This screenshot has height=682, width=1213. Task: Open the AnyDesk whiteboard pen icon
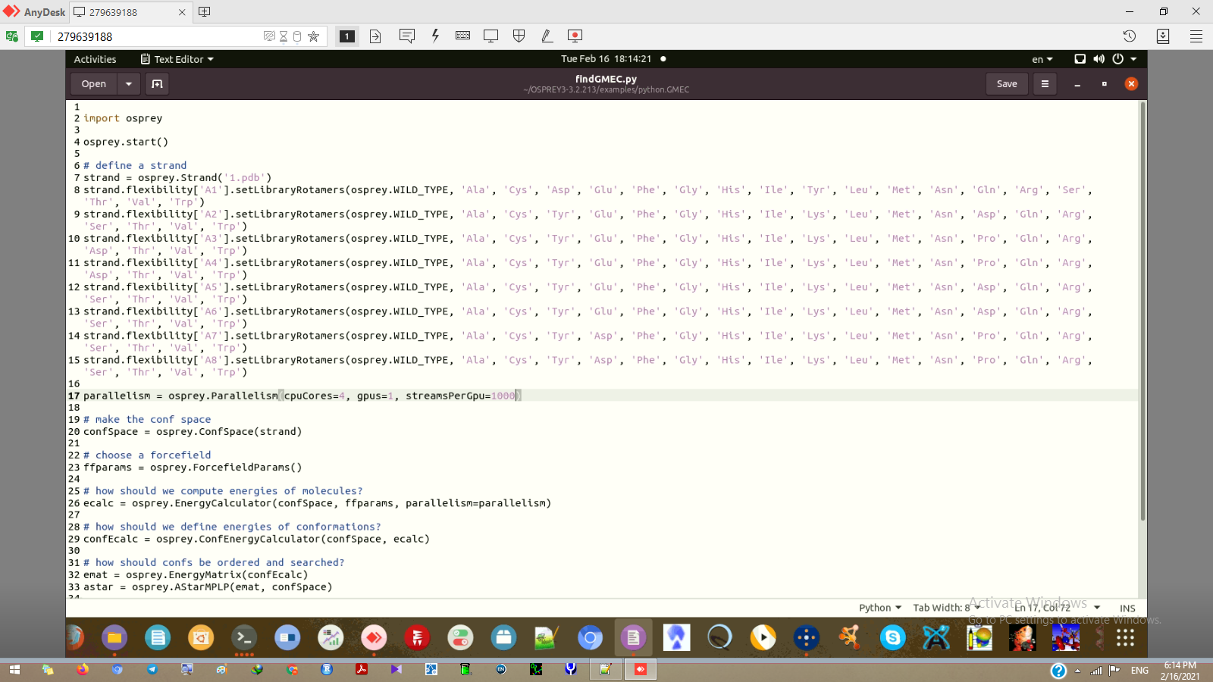(547, 36)
